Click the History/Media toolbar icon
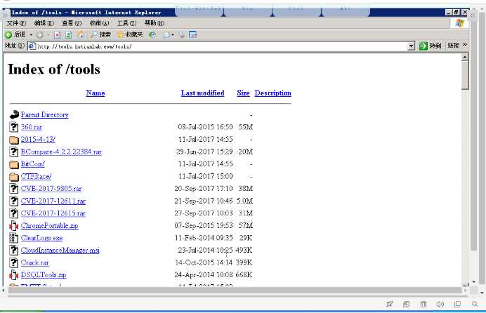The image size is (486, 313). (x=152, y=35)
